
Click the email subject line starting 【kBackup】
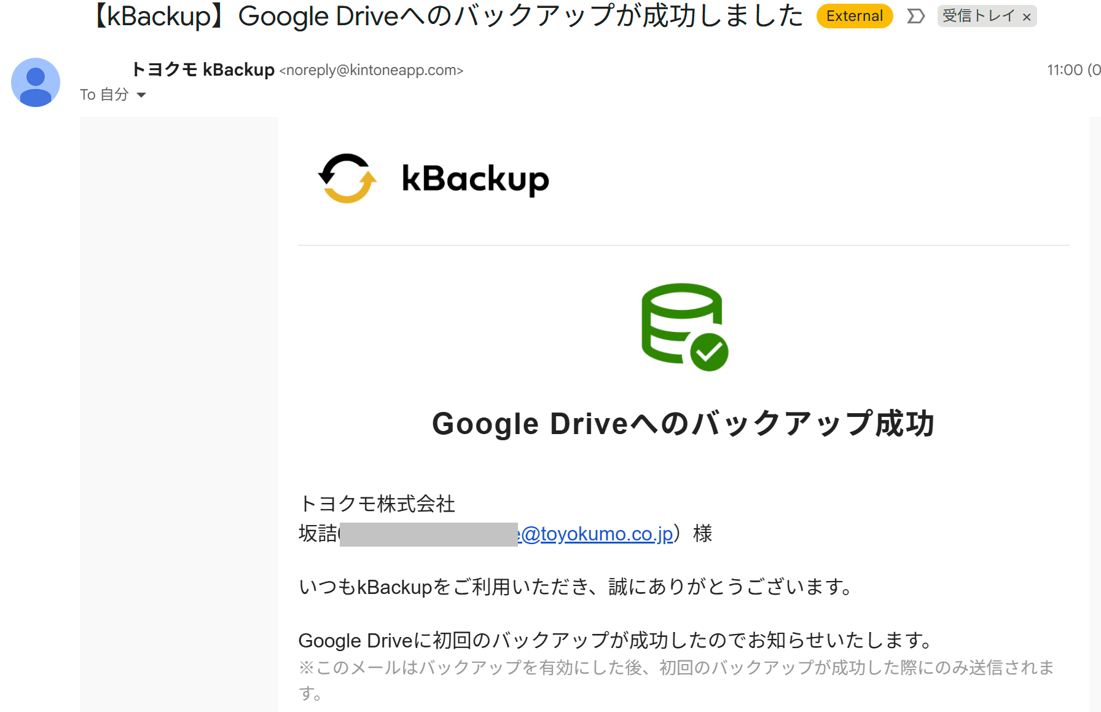(x=449, y=16)
